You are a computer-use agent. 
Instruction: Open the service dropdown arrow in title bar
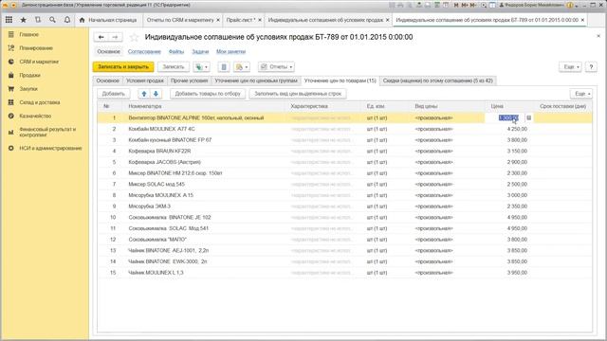[577, 5]
